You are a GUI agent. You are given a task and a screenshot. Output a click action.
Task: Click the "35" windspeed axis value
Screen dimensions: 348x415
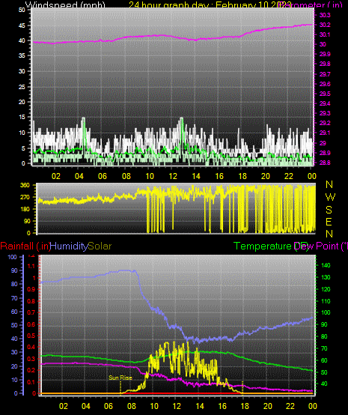22,55
